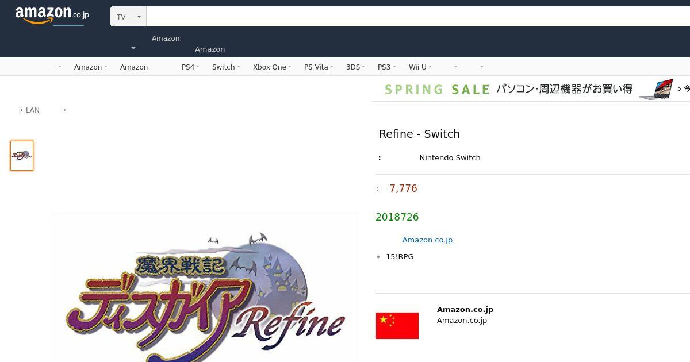This screenshot has width=690, height=362.
Task: Click the Chinese flag icon
Action: point(397,326)
